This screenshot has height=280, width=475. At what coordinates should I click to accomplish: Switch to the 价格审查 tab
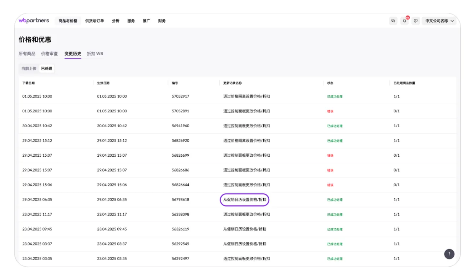pyautogui.click(x=49, y=54)
